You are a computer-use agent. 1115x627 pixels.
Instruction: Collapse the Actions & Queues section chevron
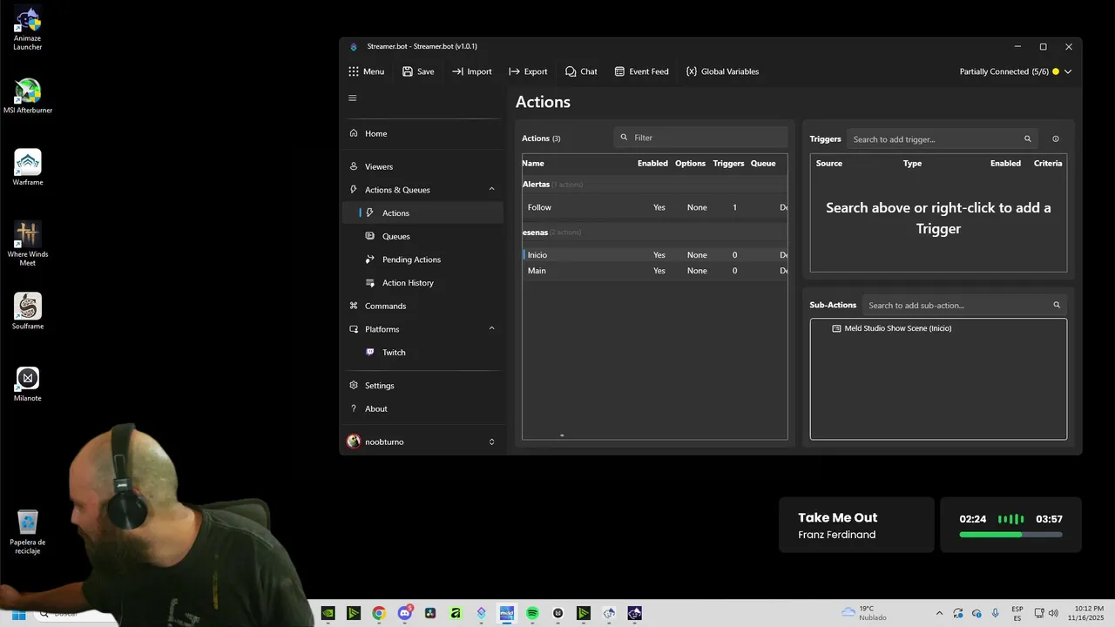click(x=491, y=189)
